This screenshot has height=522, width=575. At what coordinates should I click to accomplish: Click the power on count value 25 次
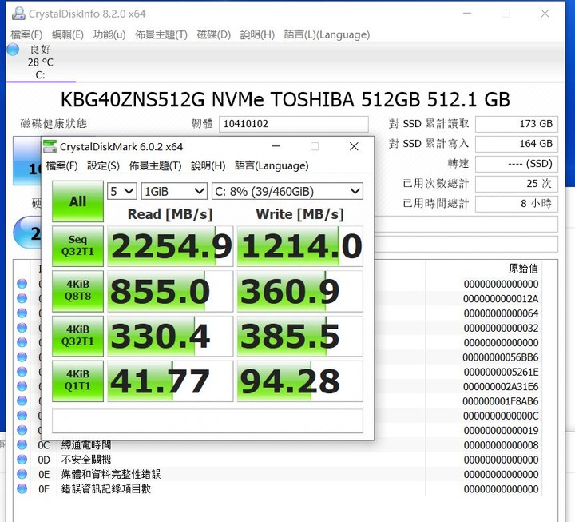coord(517,184)
